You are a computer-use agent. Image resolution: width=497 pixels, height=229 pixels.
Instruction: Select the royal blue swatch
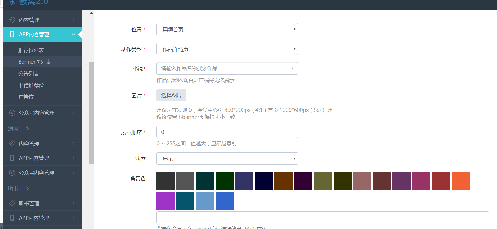[225, 201]
